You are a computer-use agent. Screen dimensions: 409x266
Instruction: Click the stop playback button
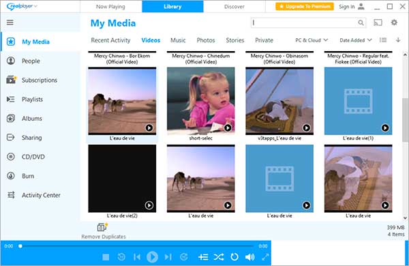(x=106, y=257)
